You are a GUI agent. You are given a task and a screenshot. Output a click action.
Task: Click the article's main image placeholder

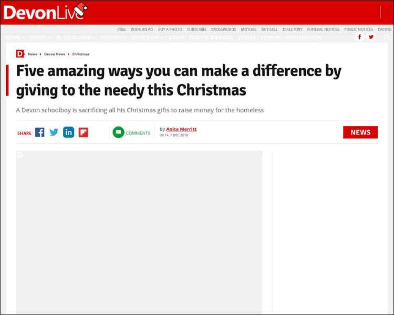[x=139, y=232]
